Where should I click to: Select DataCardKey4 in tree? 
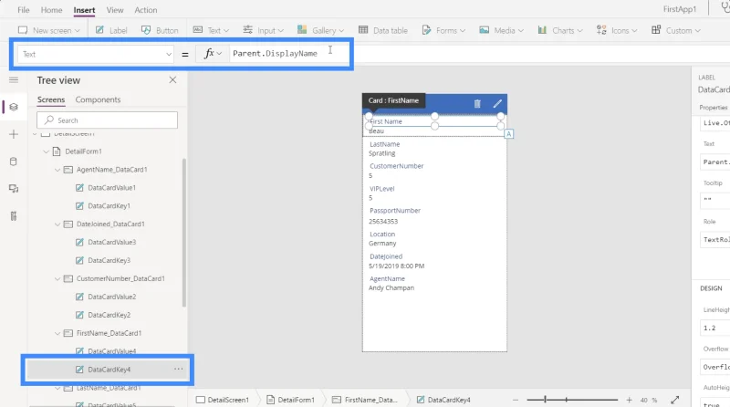109,370
